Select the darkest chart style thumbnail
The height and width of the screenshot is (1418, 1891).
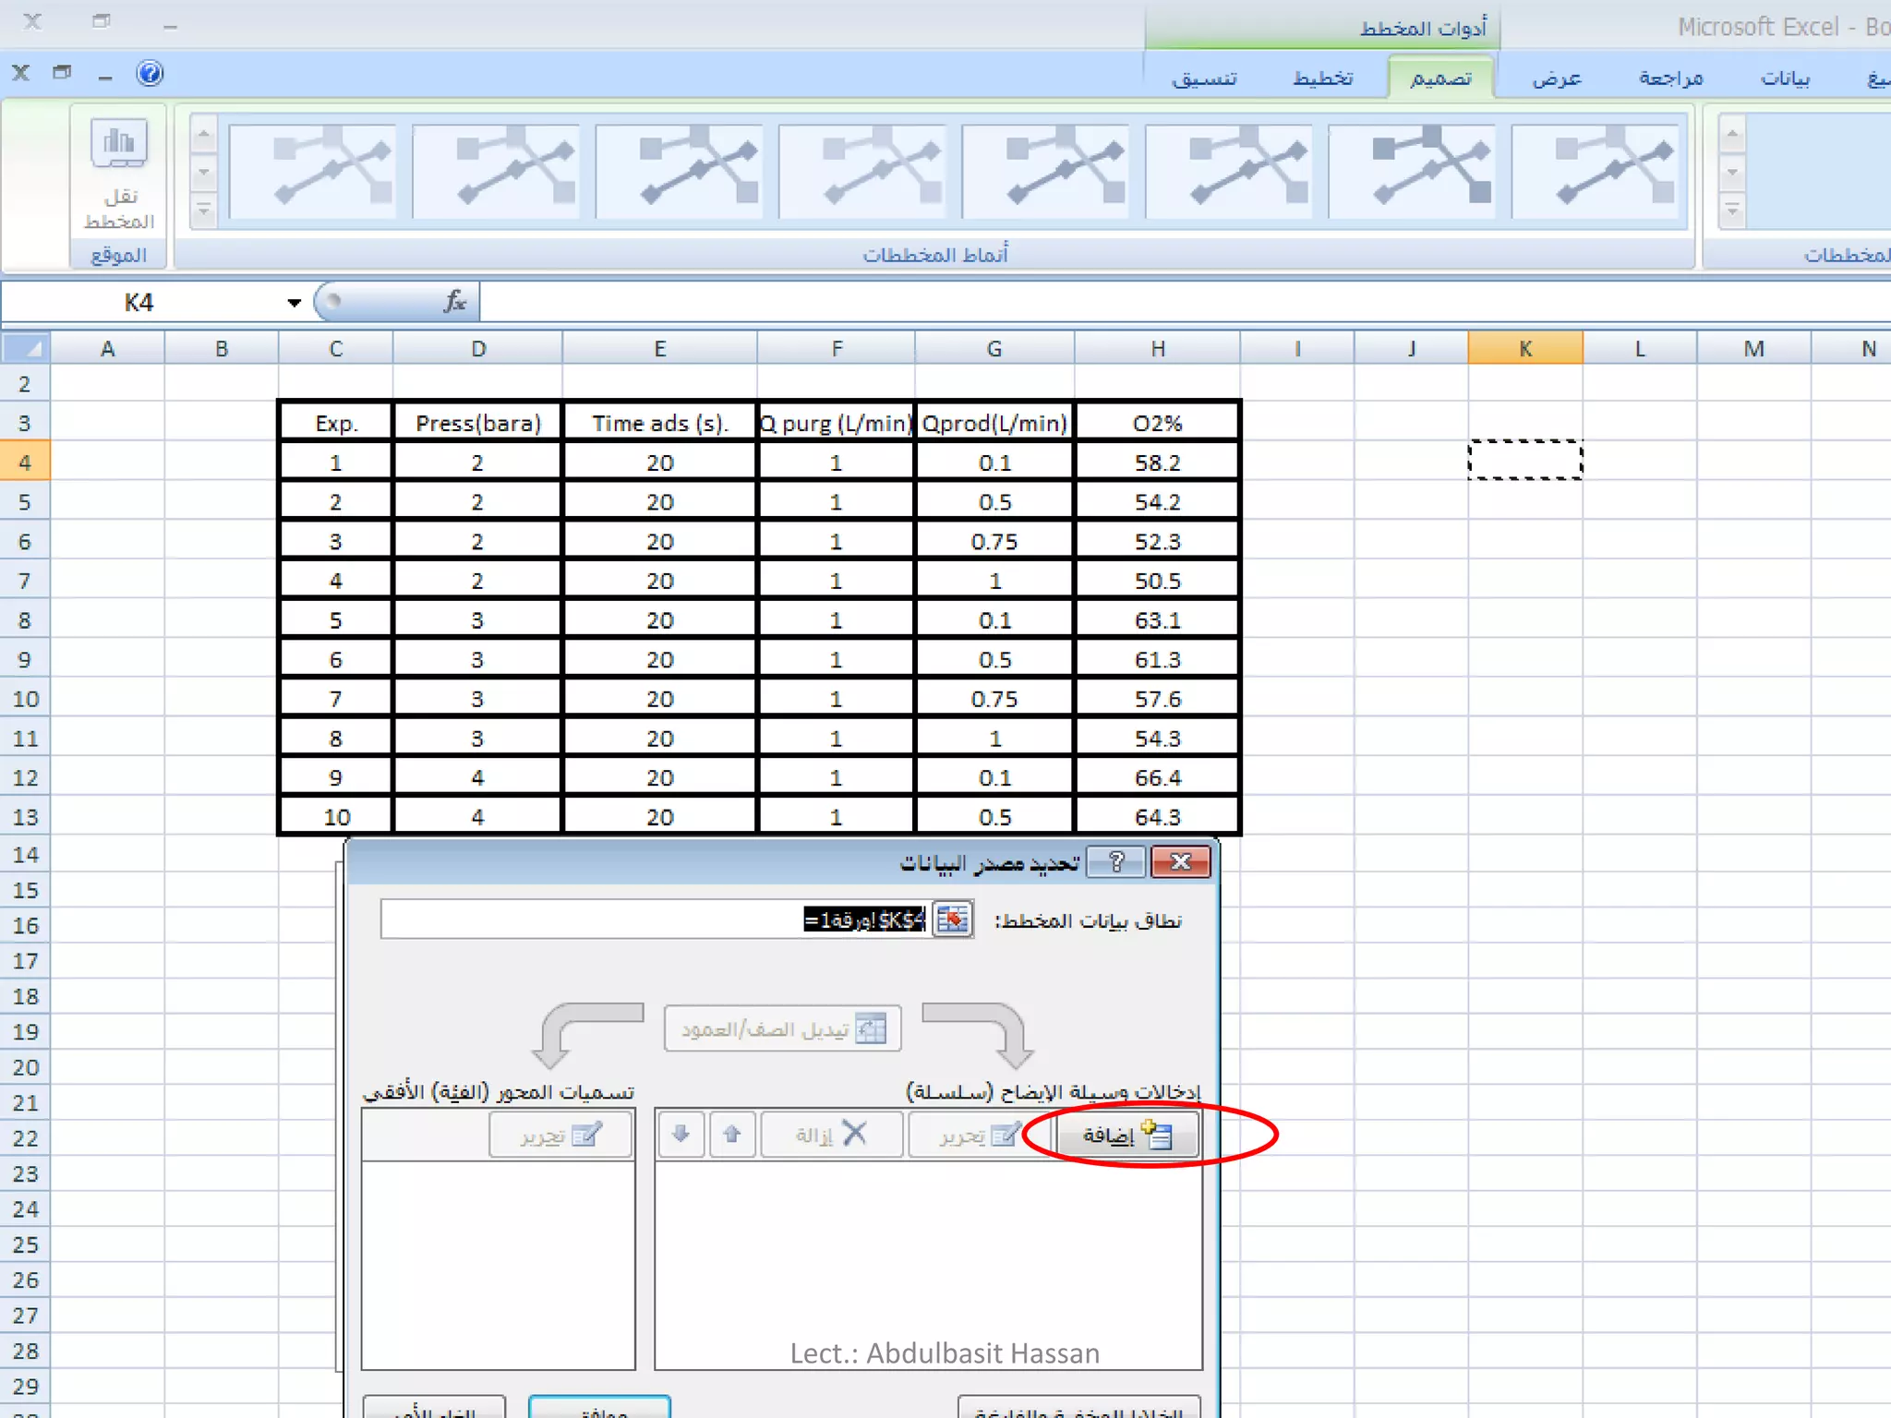coord(1412,172)
